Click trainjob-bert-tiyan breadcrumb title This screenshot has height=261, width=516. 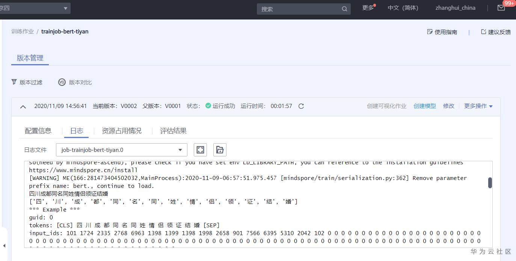pos(65,32)
